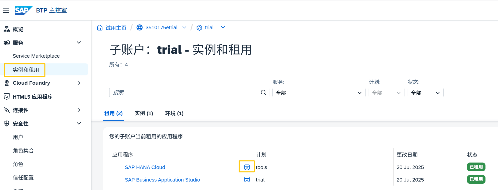Viewport: 498px width, 190px height.
Task: Click the trial plan cell
Action: [260, 180]
